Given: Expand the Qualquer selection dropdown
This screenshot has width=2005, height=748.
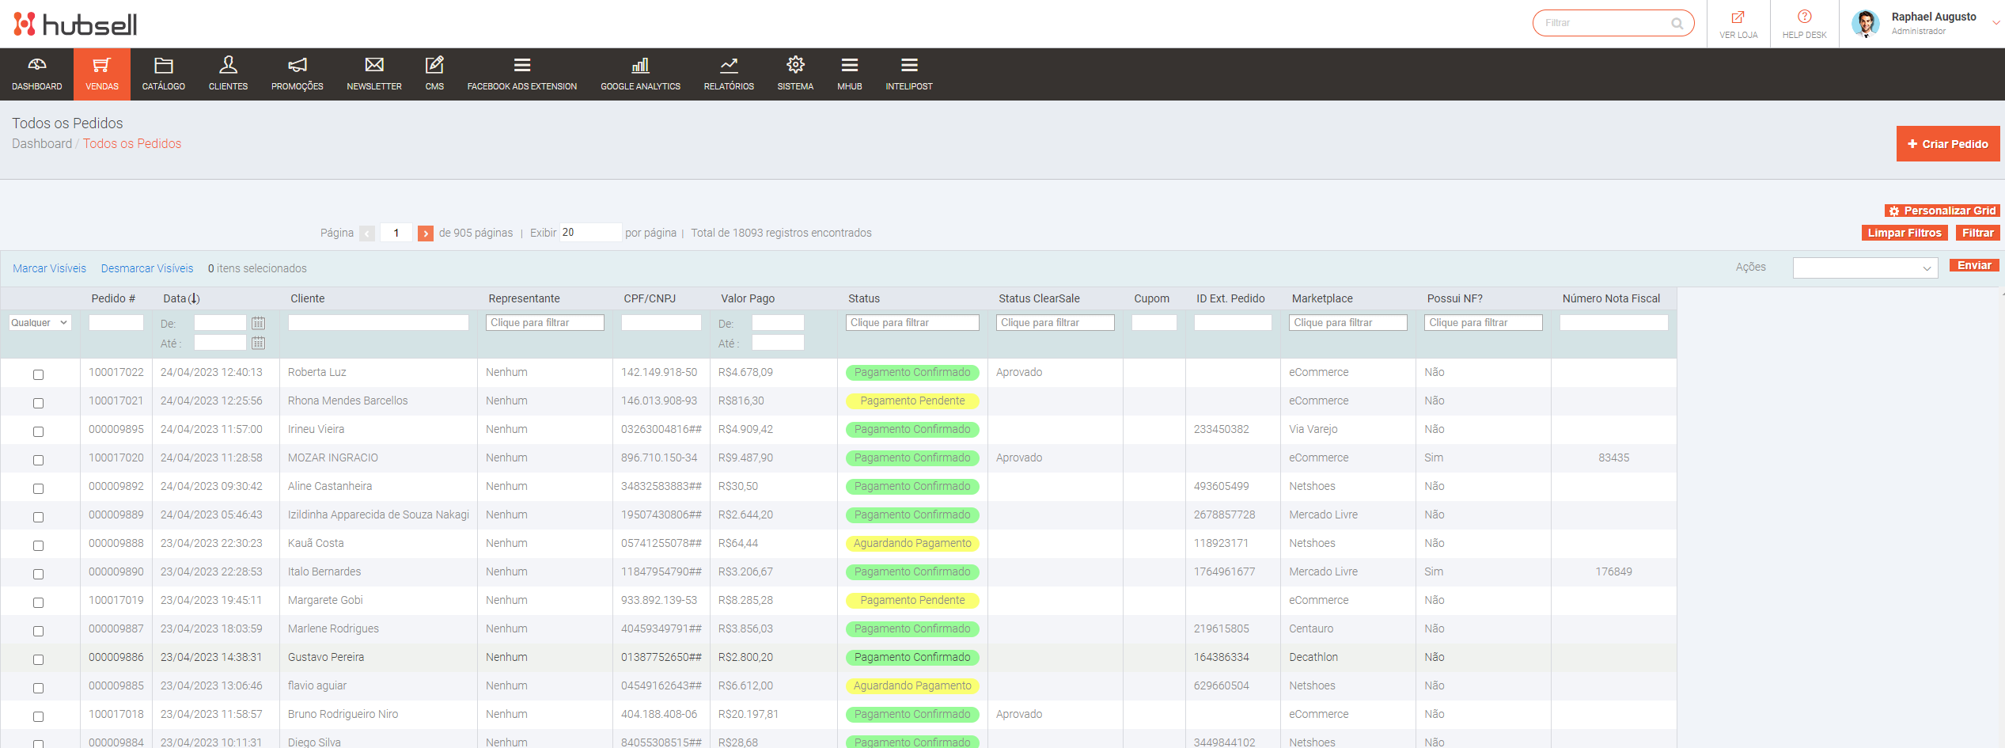Looking at the screenshot, I should click(x=40, y=323).
